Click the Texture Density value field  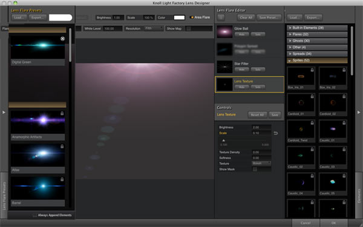(261, 152)
